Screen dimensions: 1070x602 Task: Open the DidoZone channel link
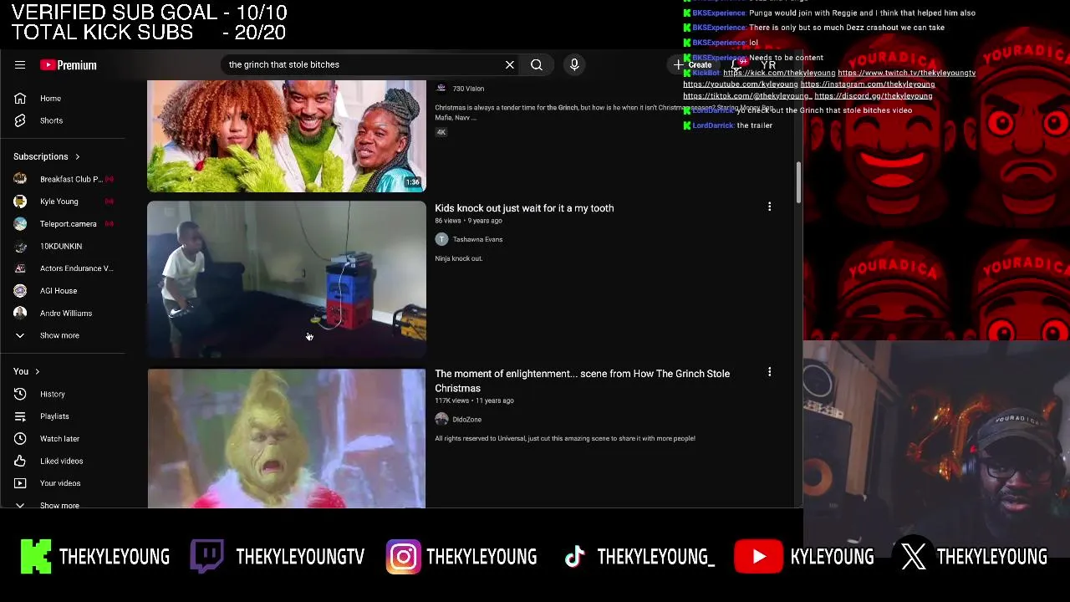466,420
